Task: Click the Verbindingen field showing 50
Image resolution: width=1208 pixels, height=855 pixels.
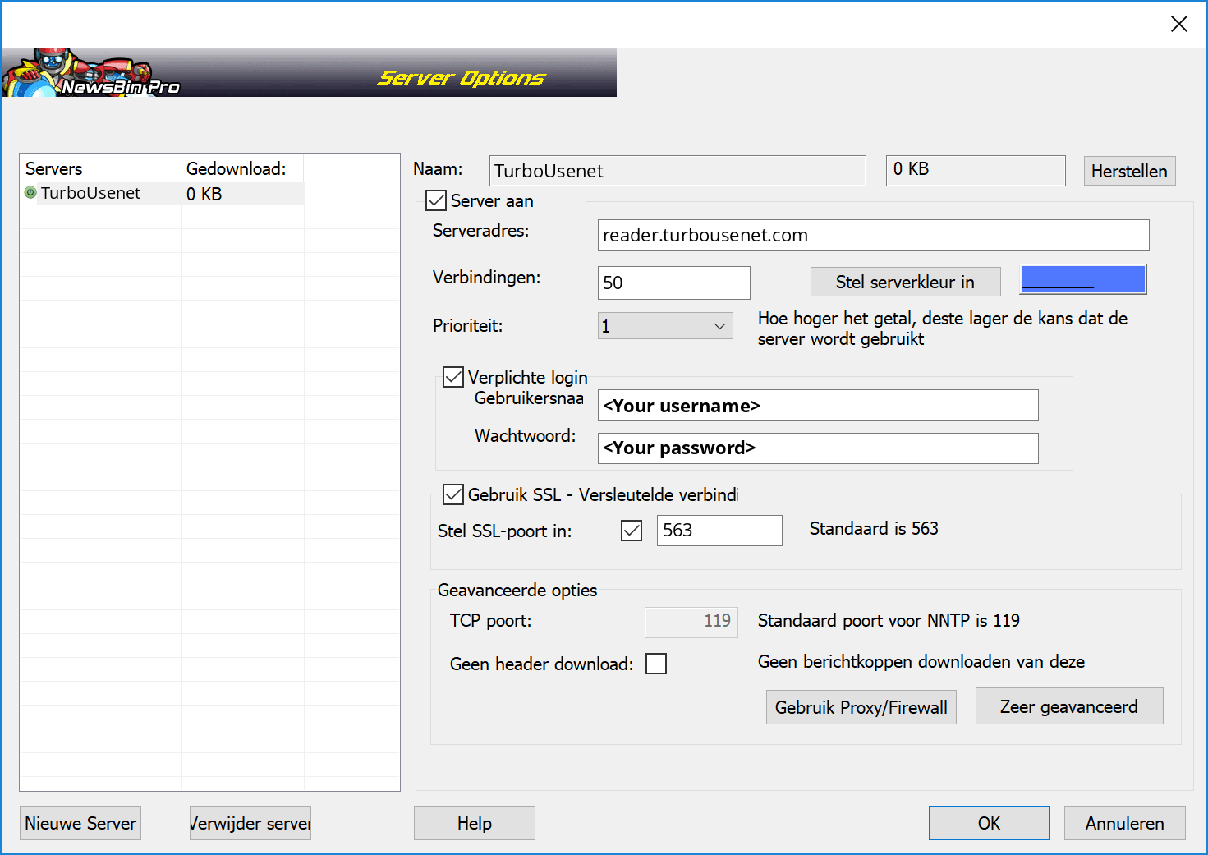Action: coord(674,283)
